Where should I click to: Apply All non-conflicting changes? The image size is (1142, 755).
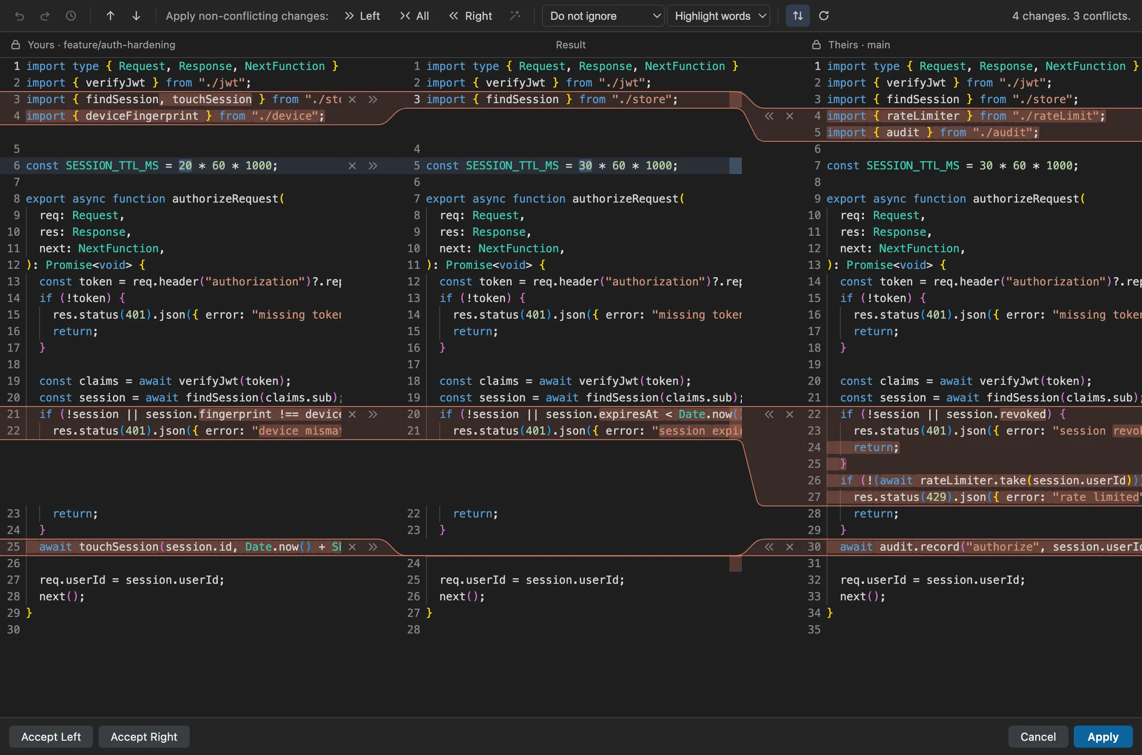(x=414, y=16)
